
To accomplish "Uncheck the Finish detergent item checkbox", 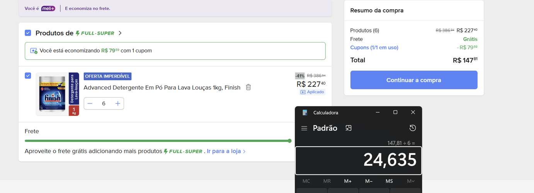I will (28, 76).
